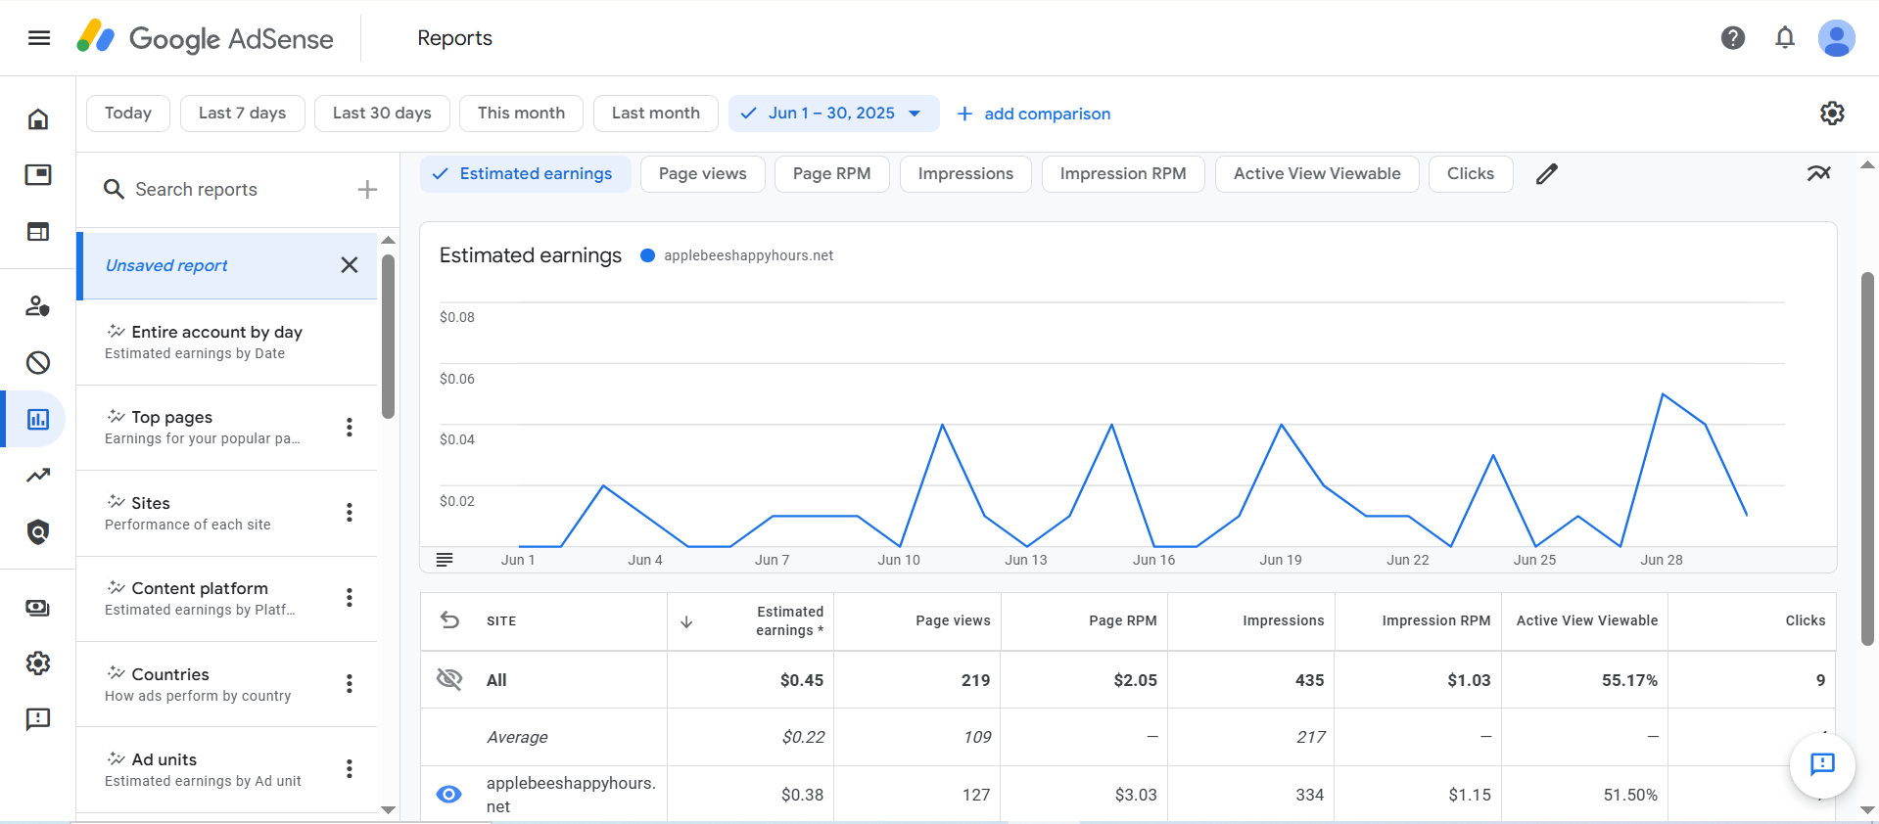Select the Last month range
The height and width of the screenshot is (824, 1879).
[656, 114]
